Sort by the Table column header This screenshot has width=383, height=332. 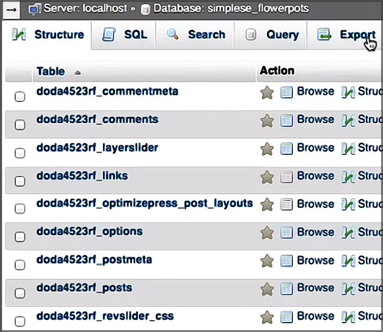51,71
